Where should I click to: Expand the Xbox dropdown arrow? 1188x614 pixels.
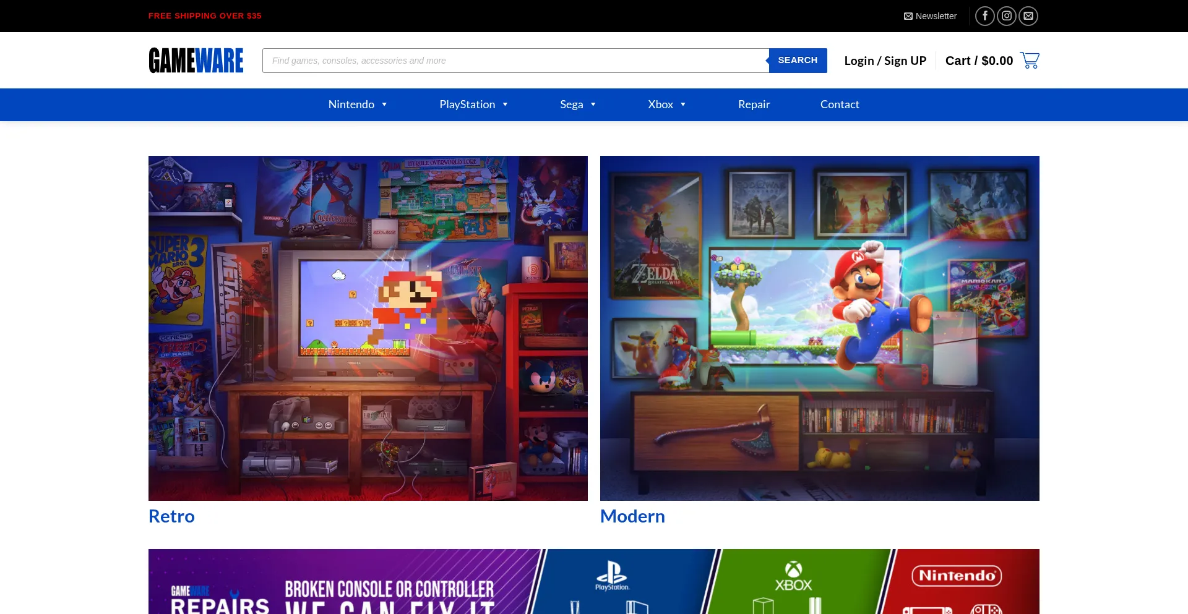[x=683, y=104]
